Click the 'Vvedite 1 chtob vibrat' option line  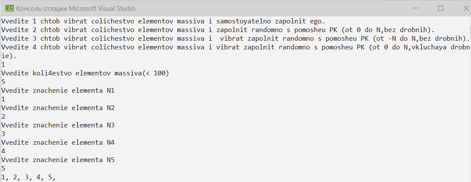[163, 22]
